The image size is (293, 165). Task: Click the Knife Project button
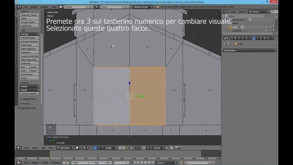tap(29, 74)
